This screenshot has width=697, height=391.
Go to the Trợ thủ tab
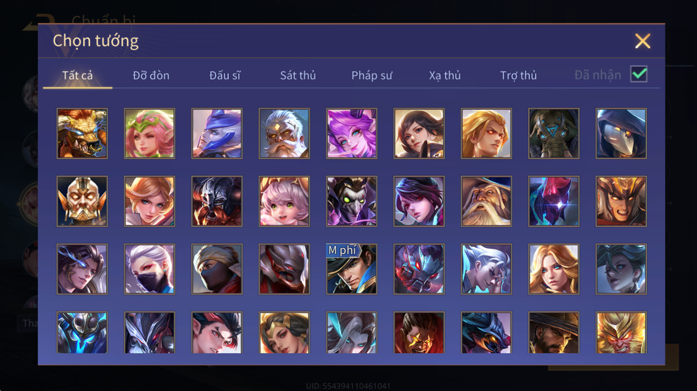point(518,75)
